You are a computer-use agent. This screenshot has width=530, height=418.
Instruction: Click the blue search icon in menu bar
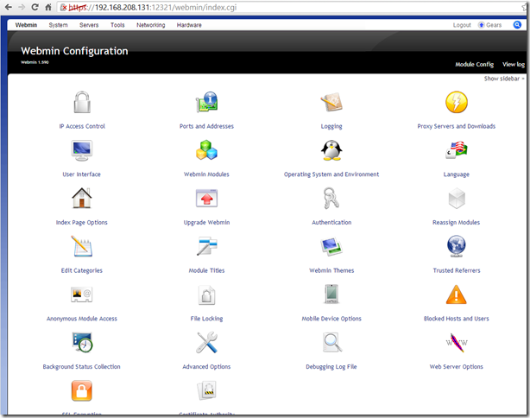click(517, 25)
